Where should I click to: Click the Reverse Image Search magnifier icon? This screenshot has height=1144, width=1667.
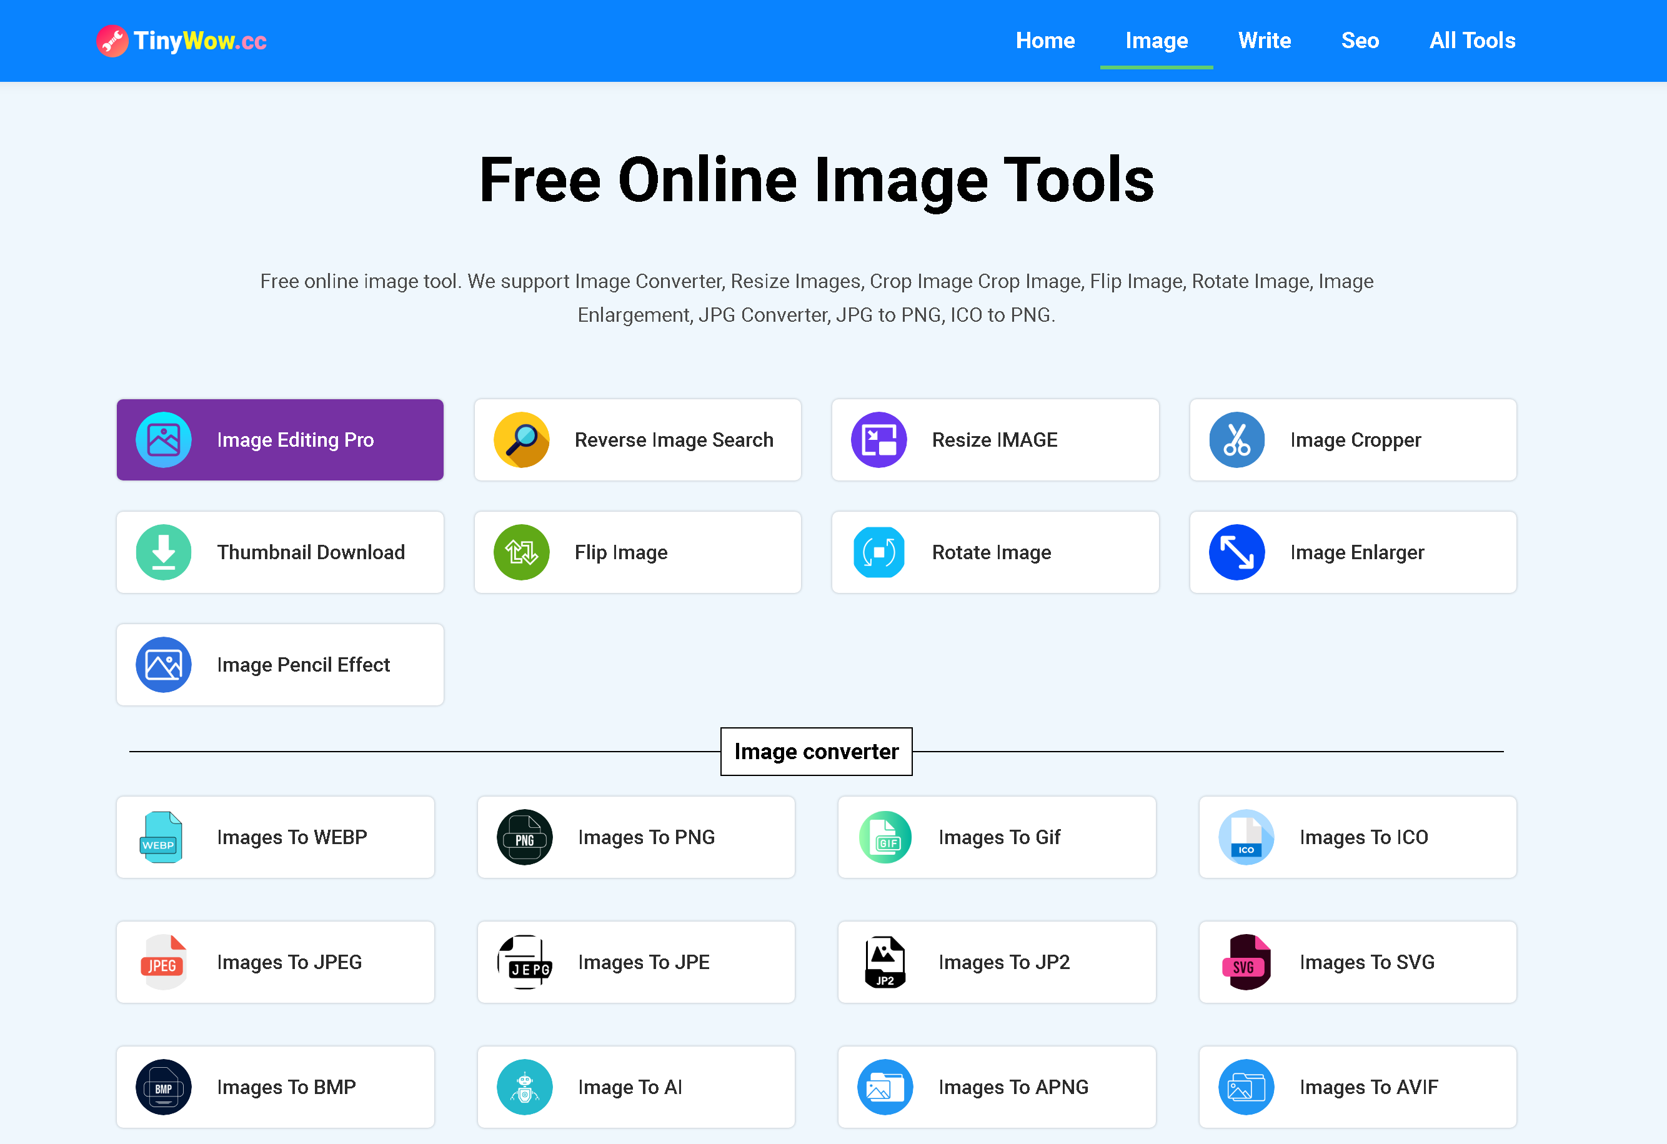tap(522, 440)
